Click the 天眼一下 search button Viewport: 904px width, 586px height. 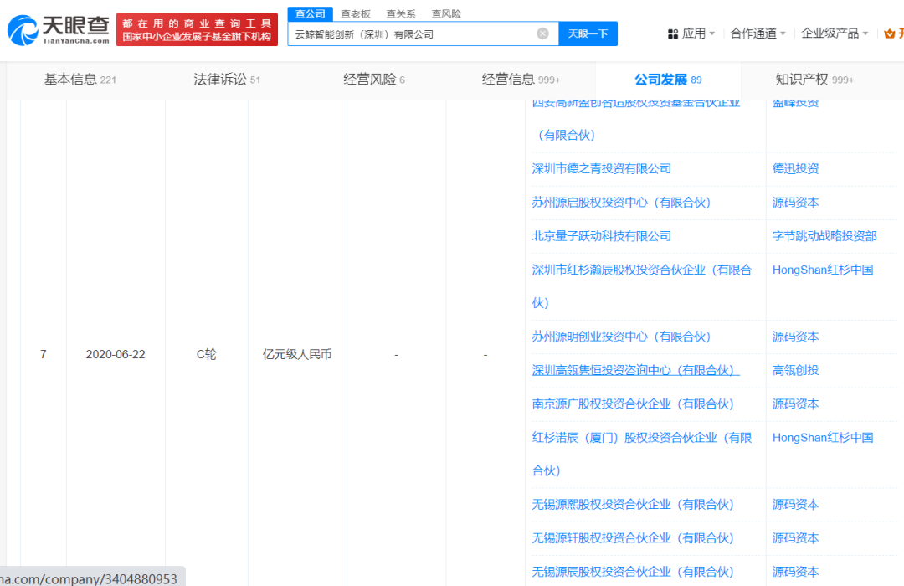(x=588, y=33)
